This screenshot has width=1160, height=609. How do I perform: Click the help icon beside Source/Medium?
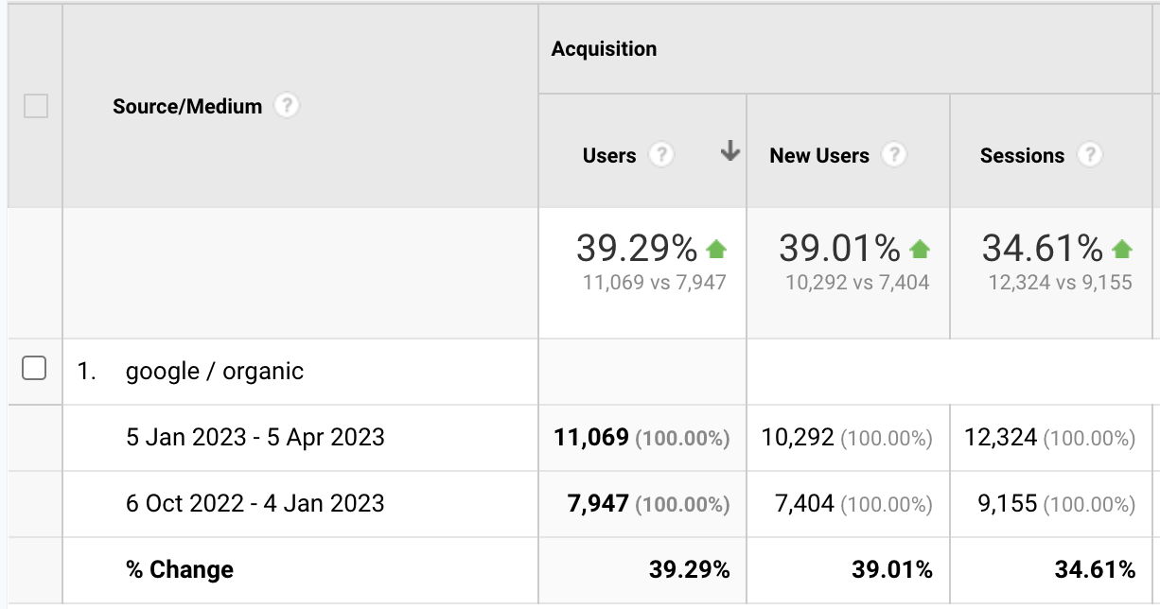[287, 106]
